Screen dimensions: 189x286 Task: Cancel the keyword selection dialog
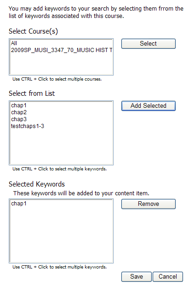tap(168, 277)
